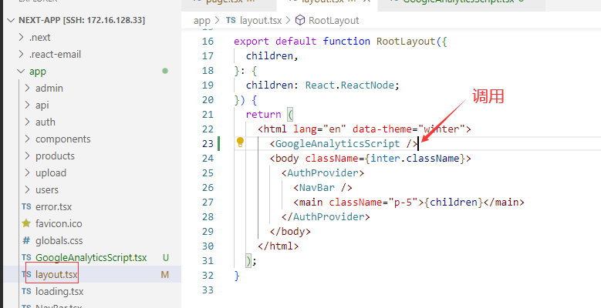601x308 pixels.
Task: Expand the products folder
Action: 28,156
